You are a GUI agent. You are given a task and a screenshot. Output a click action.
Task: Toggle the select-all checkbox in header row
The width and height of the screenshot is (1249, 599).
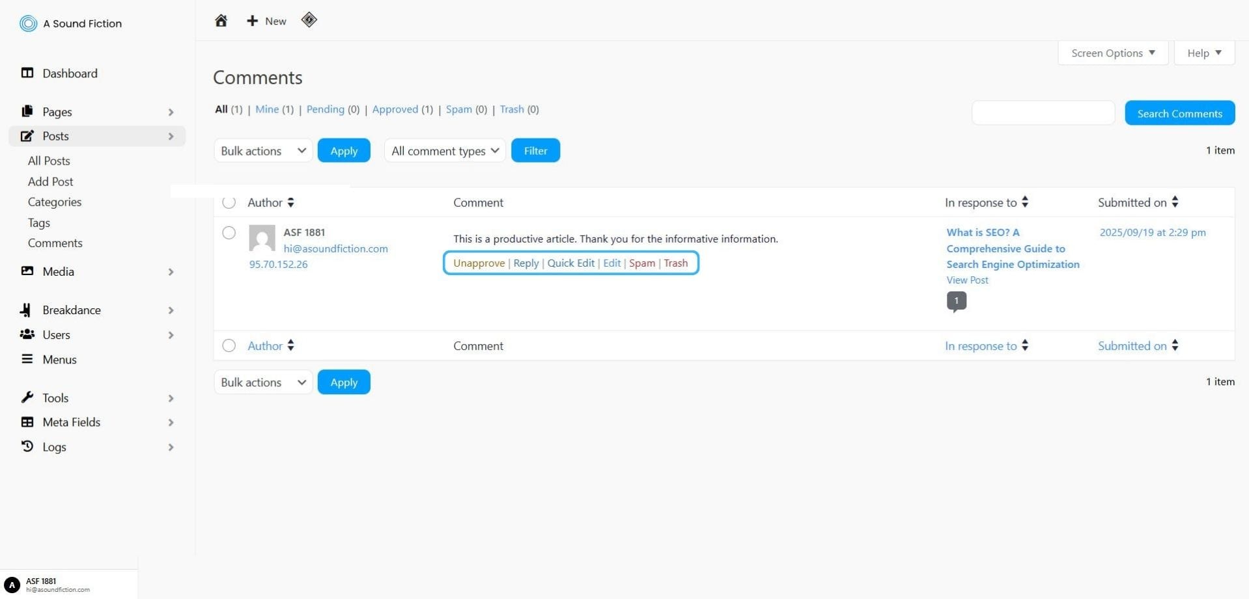(x=229, y=202)
